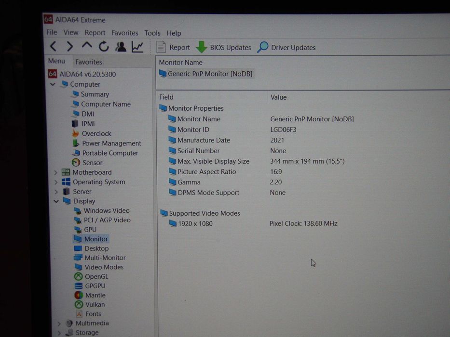Screen dimensions: 450x337
Task: Switch to the Menu tab
Action: (x=56, y=61)
